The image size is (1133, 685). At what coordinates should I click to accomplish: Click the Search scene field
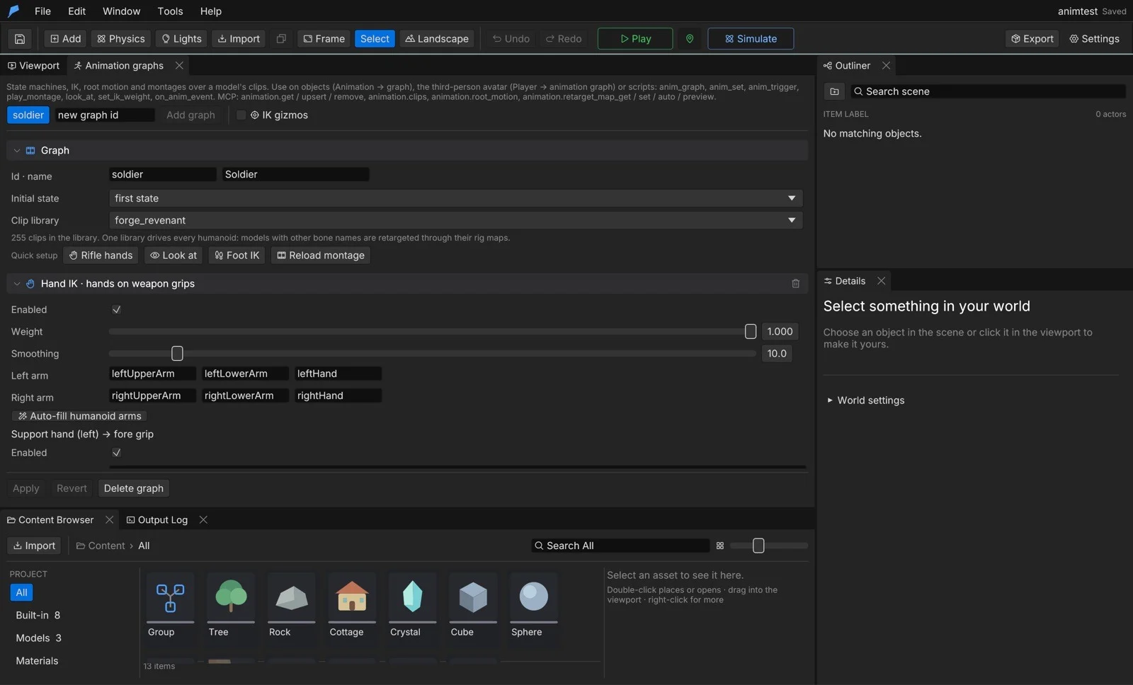(989, 91)
